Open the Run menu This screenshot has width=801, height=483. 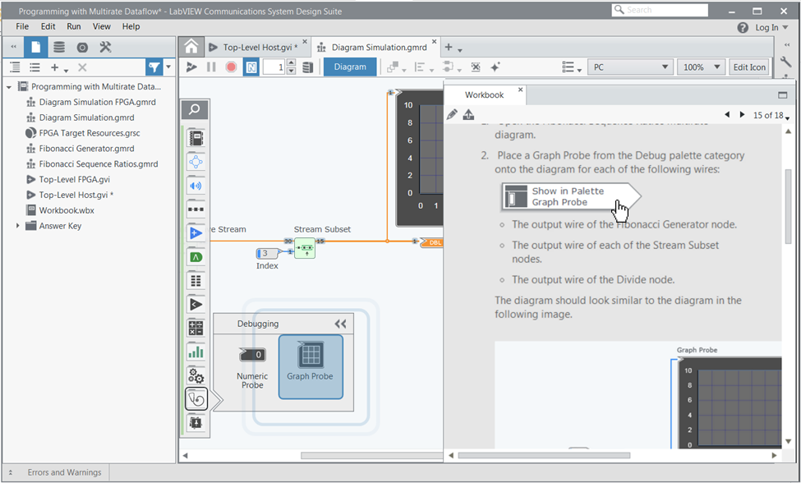point(74,26)
